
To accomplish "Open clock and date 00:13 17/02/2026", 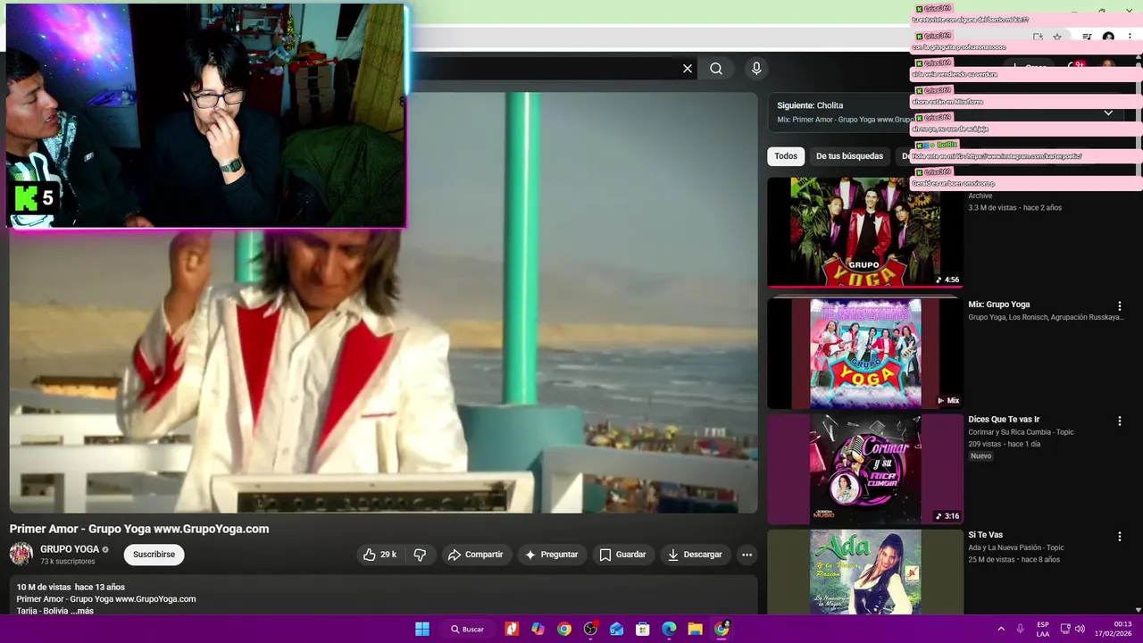I will [1115, 629].
